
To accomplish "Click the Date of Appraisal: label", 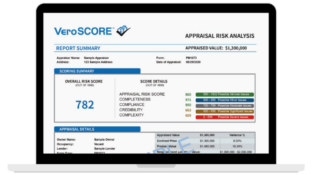I will click(169, 62).
